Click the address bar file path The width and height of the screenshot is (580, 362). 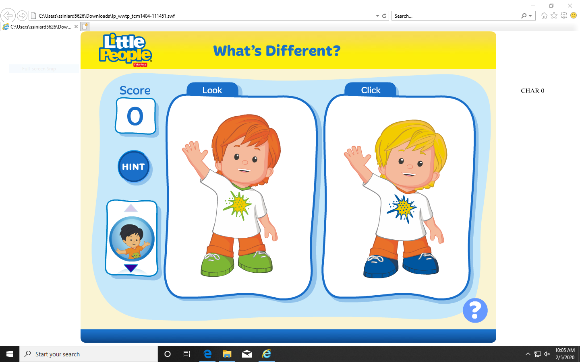point(107,16)
